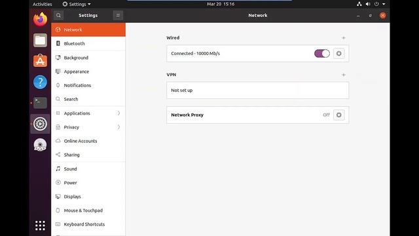Image resolution: width=419 pixels, height=236 pixels.
Task: Open the DVD disc dock icon
Action: pyautogui.click(x=40, y=145)
